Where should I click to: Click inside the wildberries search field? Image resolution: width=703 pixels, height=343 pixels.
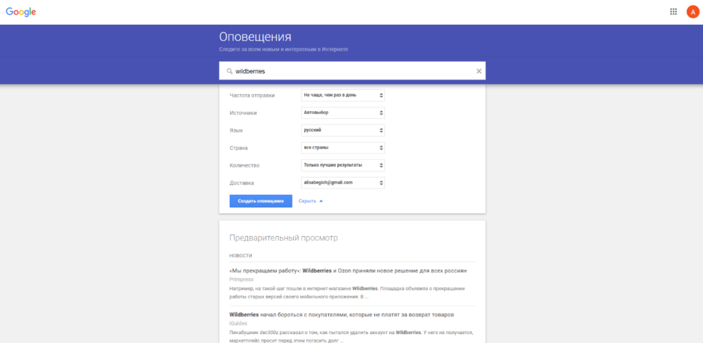pos(352,71)
